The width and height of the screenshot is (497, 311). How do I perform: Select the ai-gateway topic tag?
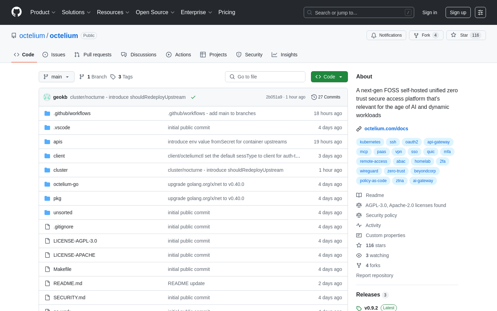[423, 181]
